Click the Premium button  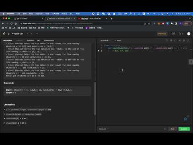162,34
